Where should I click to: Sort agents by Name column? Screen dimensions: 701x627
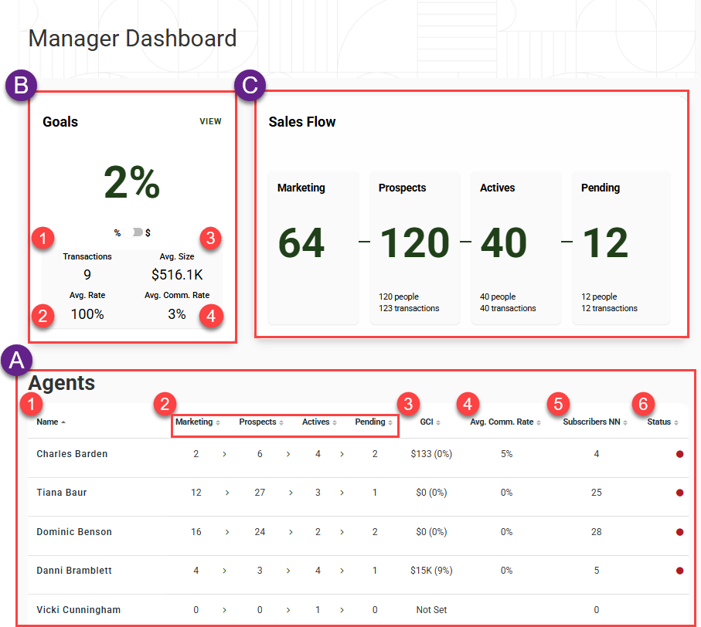click(50, 422)
